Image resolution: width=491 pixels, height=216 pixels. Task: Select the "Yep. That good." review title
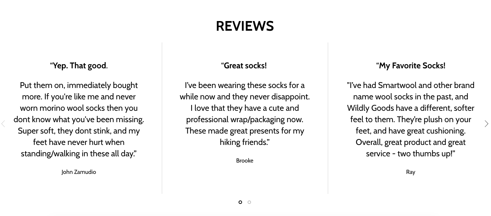coord(79,66)
